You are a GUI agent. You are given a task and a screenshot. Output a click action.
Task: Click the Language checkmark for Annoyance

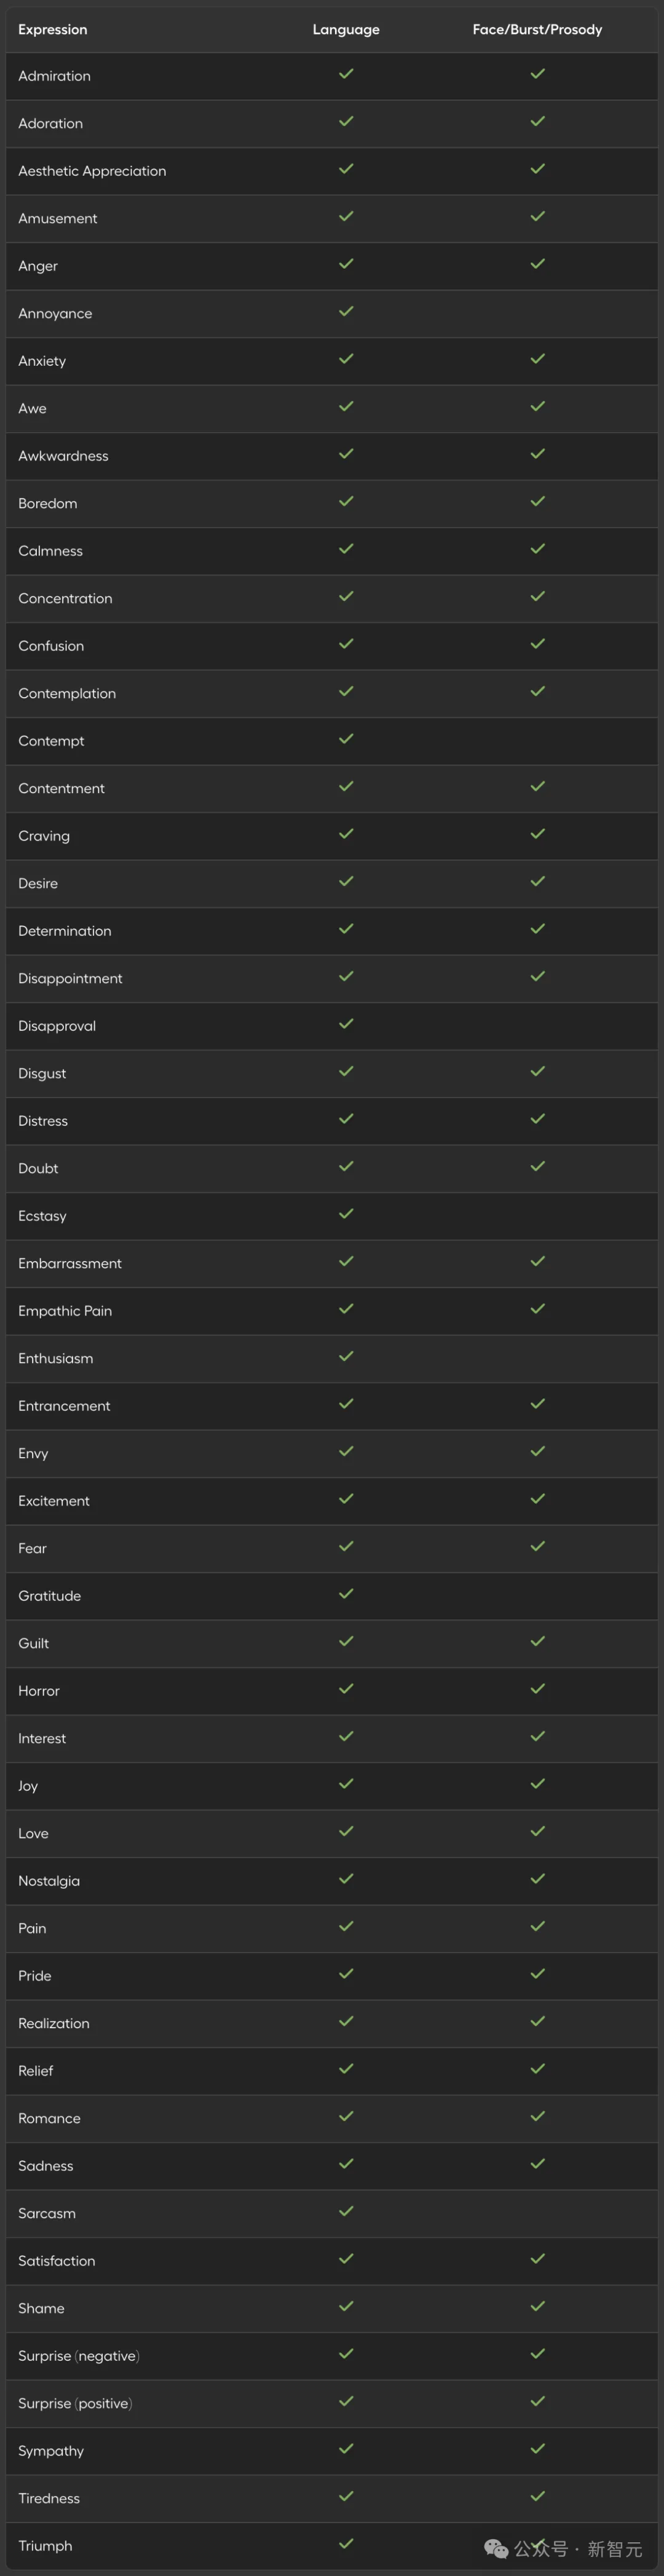point(346,312)
